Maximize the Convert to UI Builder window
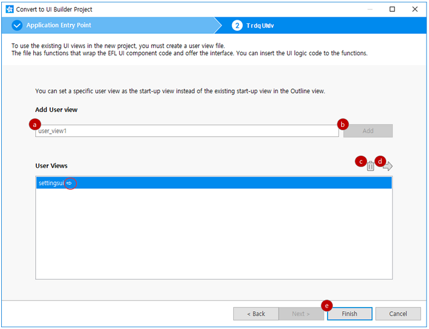The image size is (429, 329). pos(392,10)
